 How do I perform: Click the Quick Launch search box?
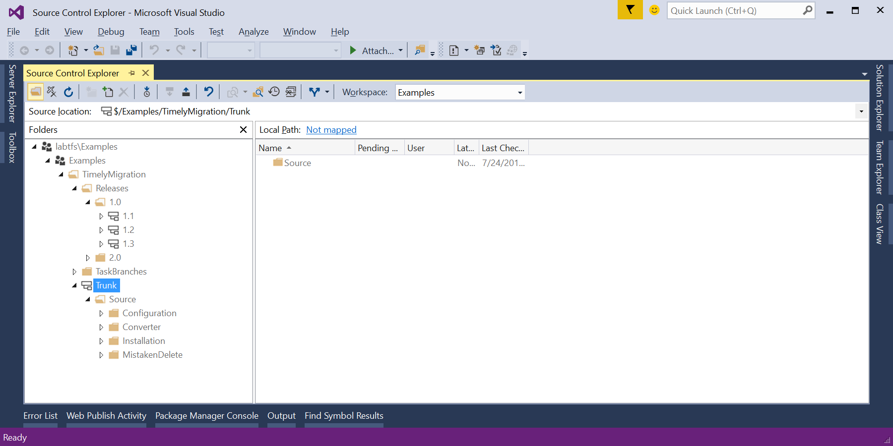point(741,10)
